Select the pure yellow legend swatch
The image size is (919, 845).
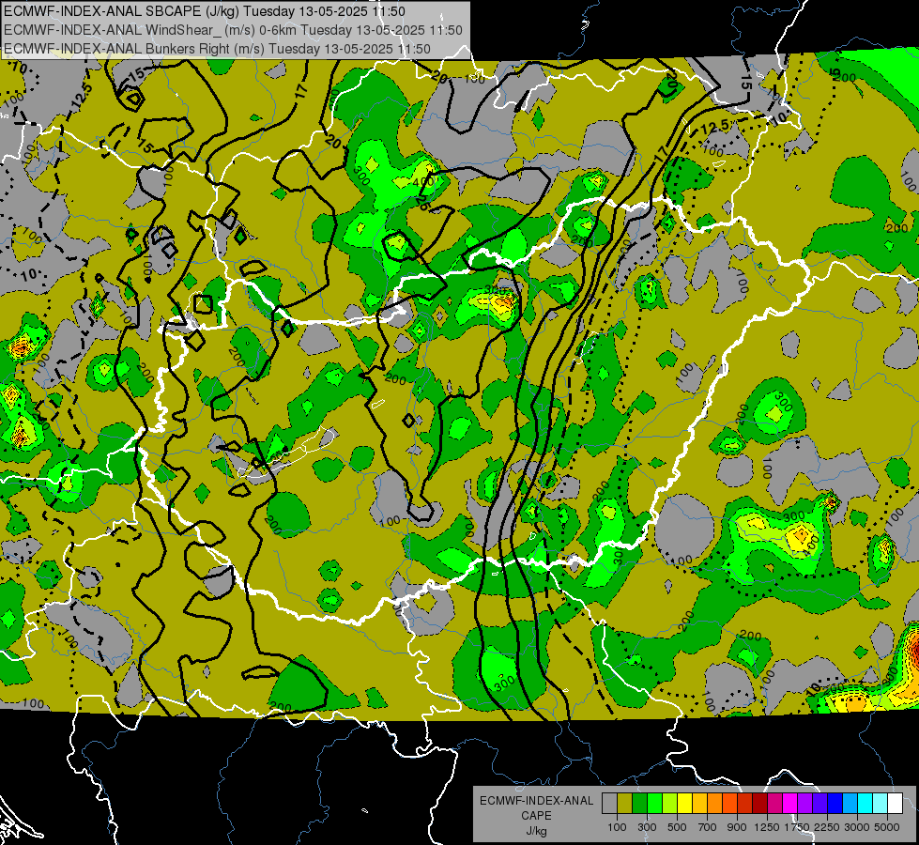point(684,804)
